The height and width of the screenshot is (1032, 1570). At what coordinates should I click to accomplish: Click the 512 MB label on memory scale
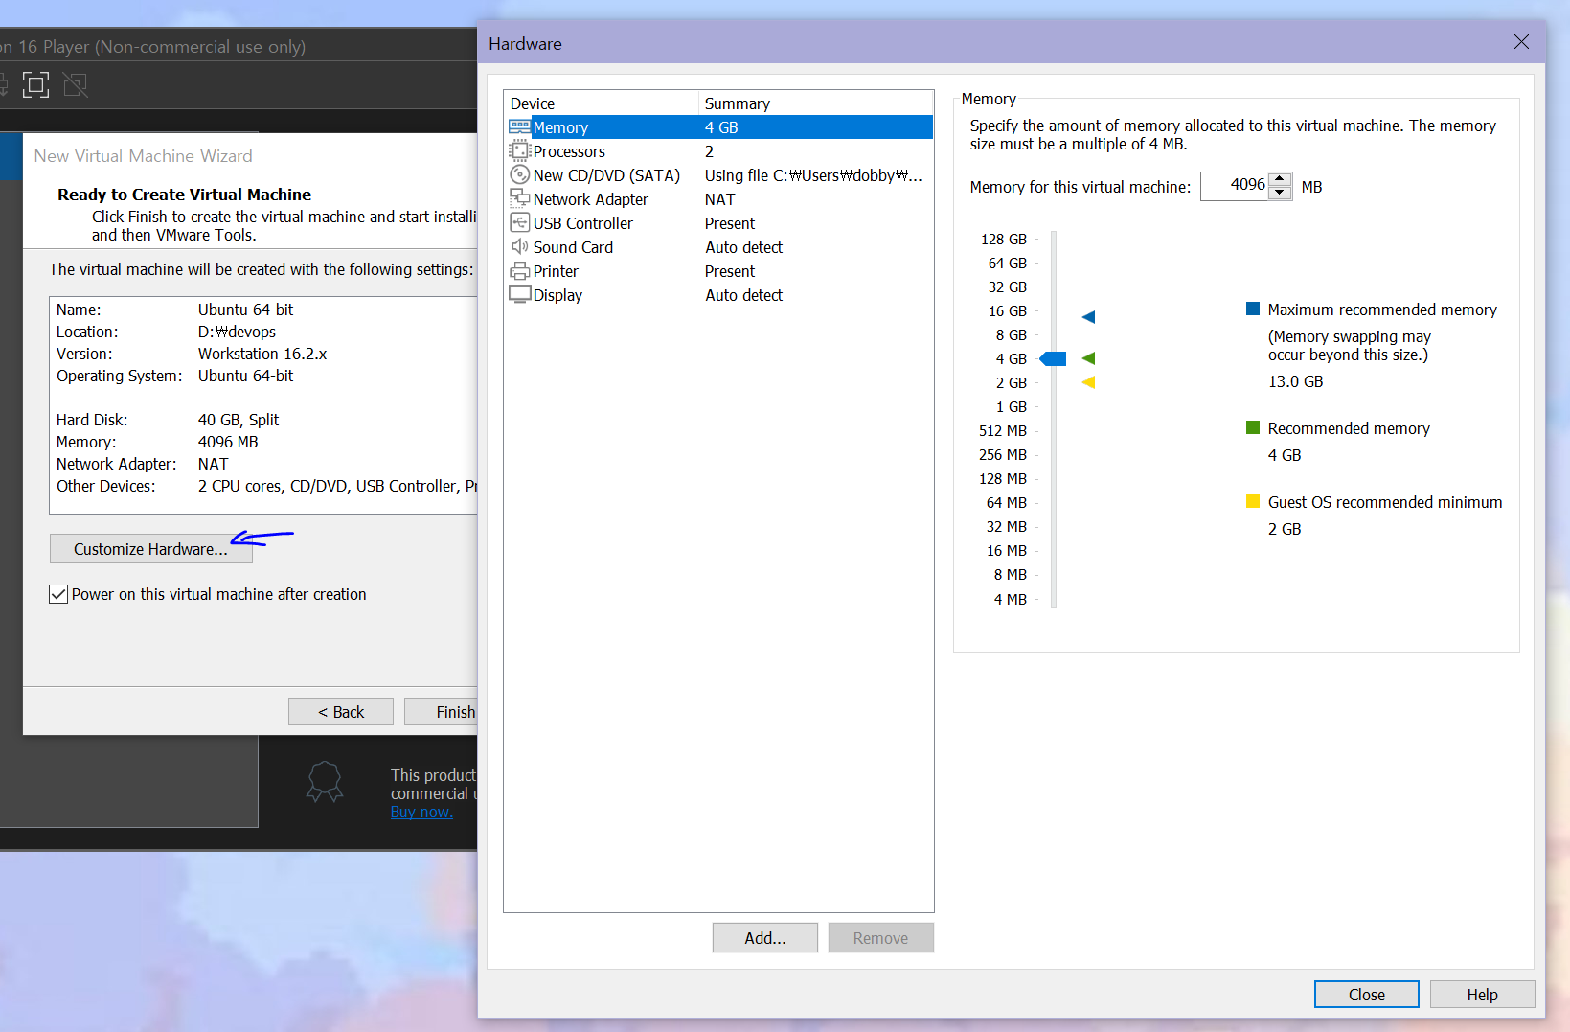pyautogui.click(x=1003, y=430)
